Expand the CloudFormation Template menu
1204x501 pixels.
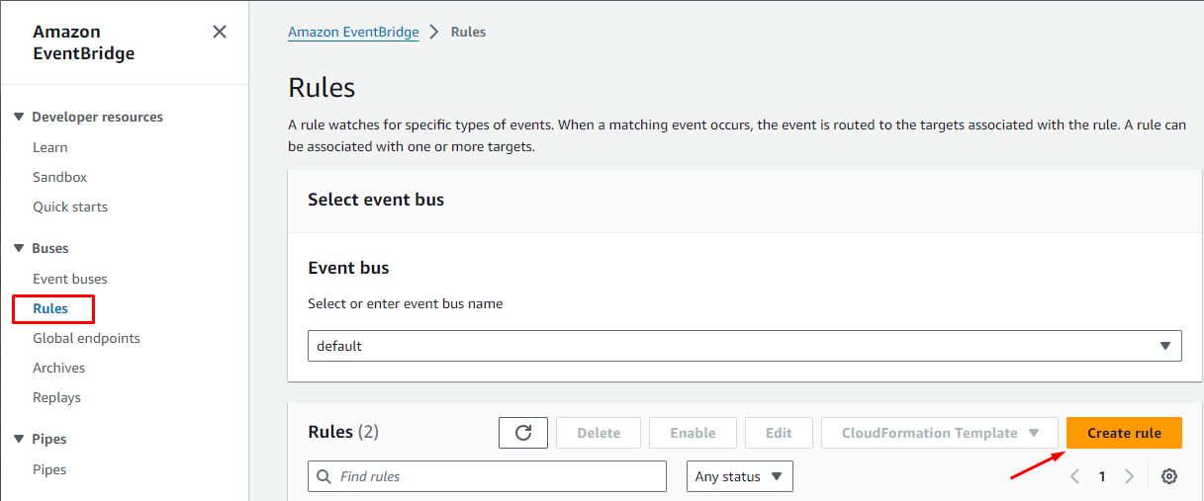(940, 433)
